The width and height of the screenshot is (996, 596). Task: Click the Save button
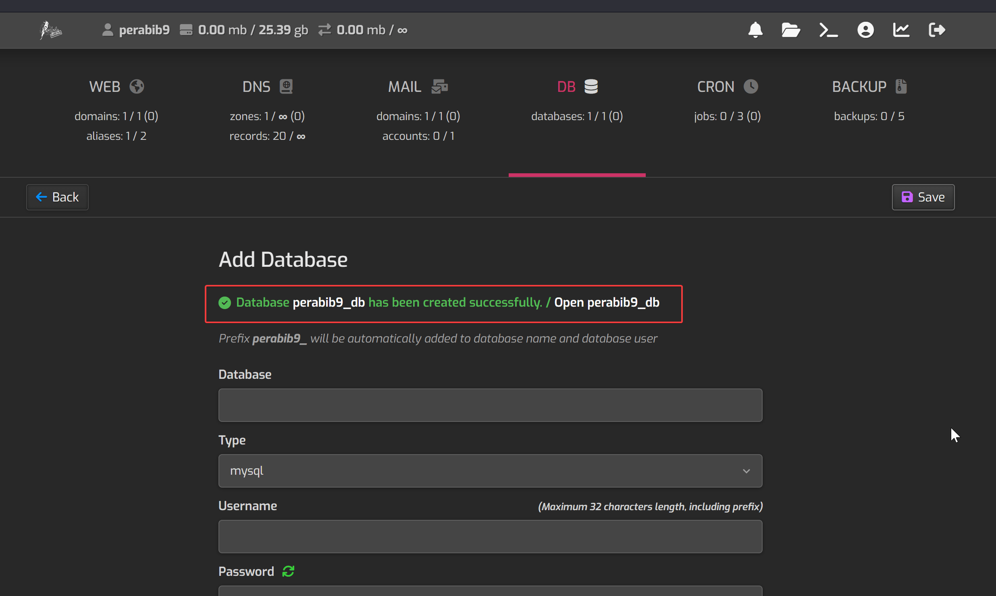pos(923,197)
